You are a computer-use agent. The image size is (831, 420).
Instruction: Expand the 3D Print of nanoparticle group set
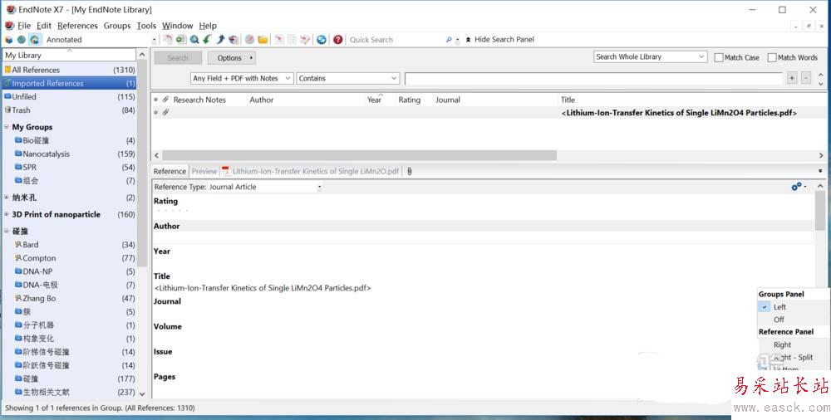pos(7,214)
